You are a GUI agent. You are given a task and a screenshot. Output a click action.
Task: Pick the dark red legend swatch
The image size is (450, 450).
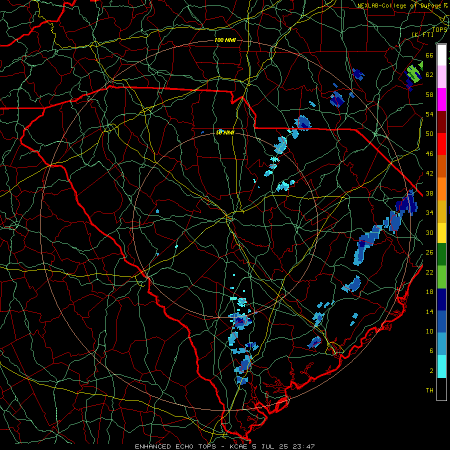(441, 122)
